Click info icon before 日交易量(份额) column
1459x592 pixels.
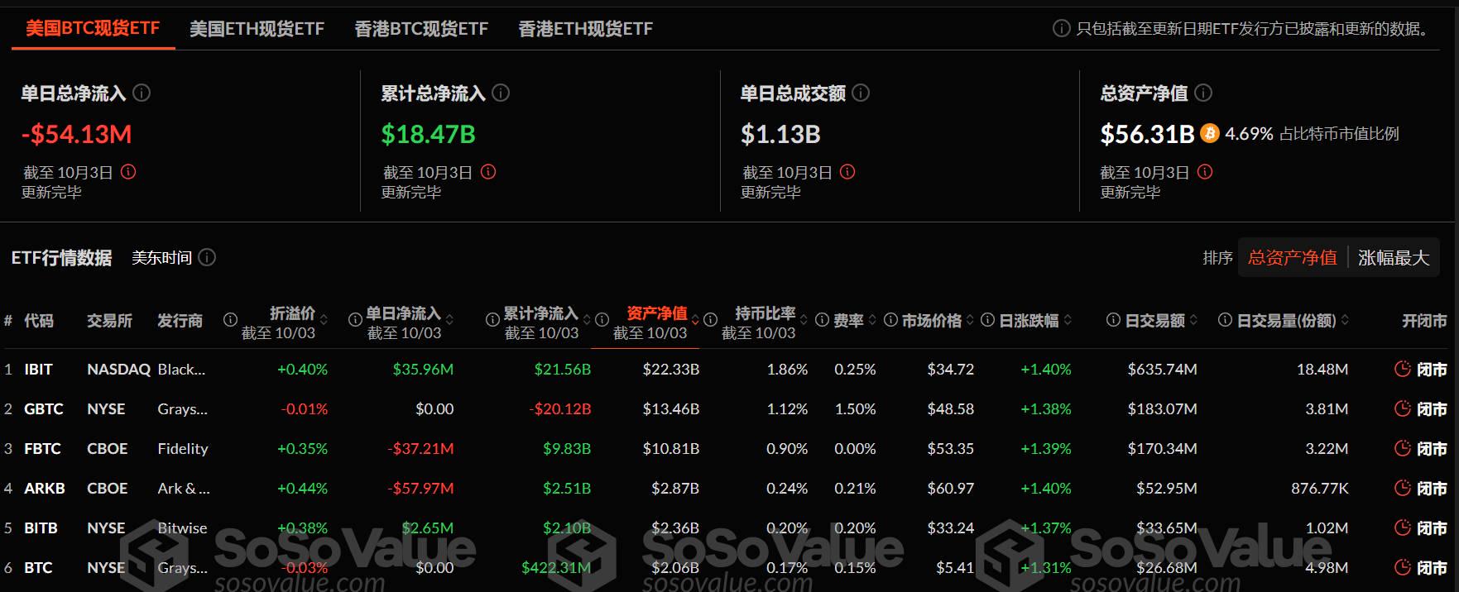[x=1225, y=319]
